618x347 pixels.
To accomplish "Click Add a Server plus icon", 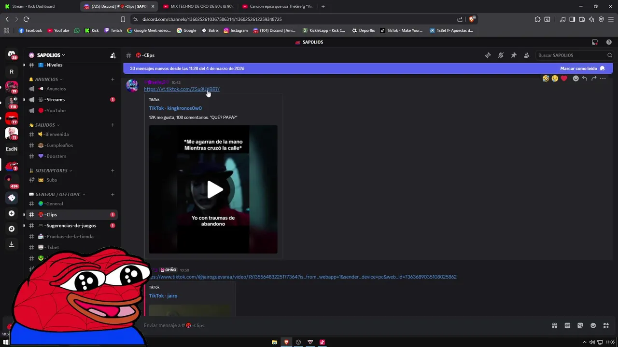I will [x=12, y=214].
